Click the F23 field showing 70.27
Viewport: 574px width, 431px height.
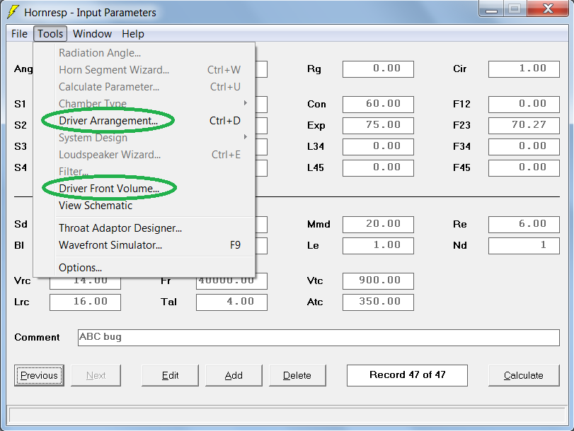[524, 126]
